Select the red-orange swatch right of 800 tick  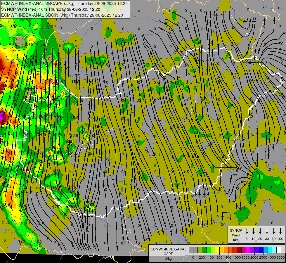(230, 250)
